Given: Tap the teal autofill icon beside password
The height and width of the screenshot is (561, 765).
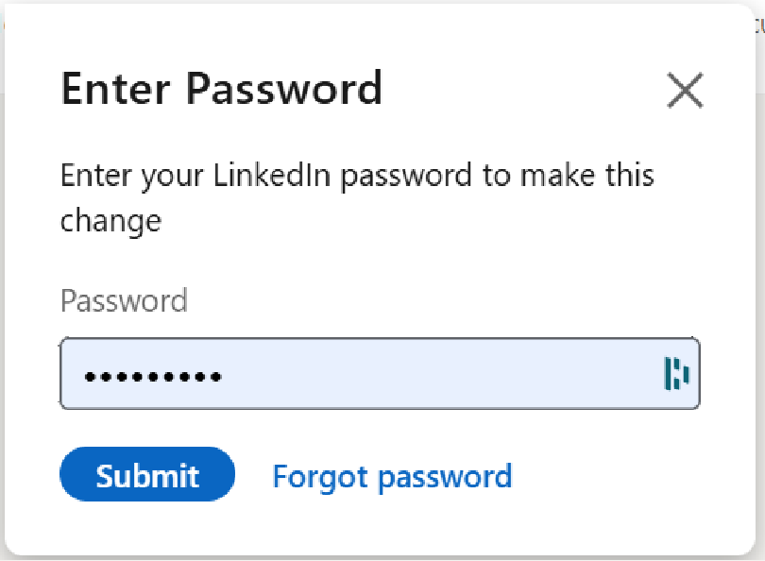Looking at the screenshot, I should 676,374.
